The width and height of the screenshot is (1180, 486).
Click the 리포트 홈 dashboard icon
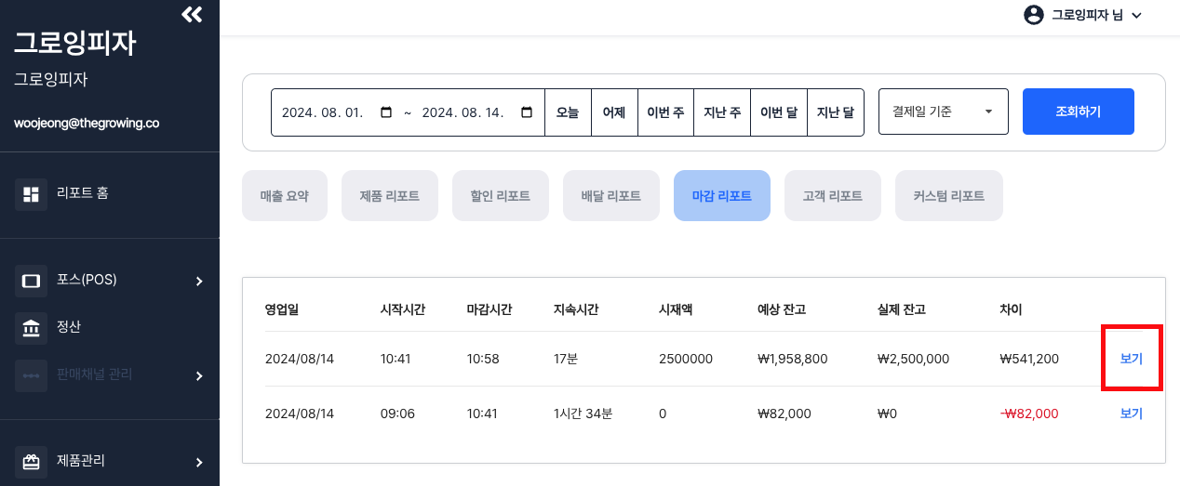point(31,194)
